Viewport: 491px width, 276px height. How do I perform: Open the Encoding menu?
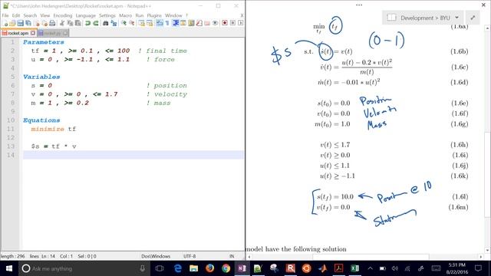(x=63, y=15)
